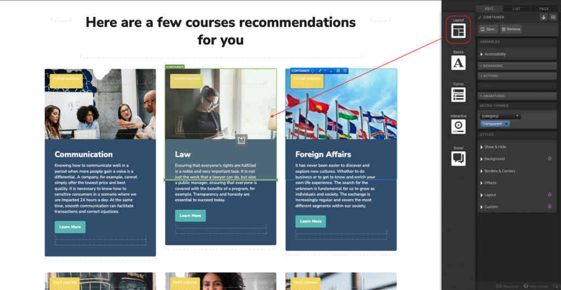The image size is (561, 290).
Task: Click the Remove button
Action: point(511,29)
